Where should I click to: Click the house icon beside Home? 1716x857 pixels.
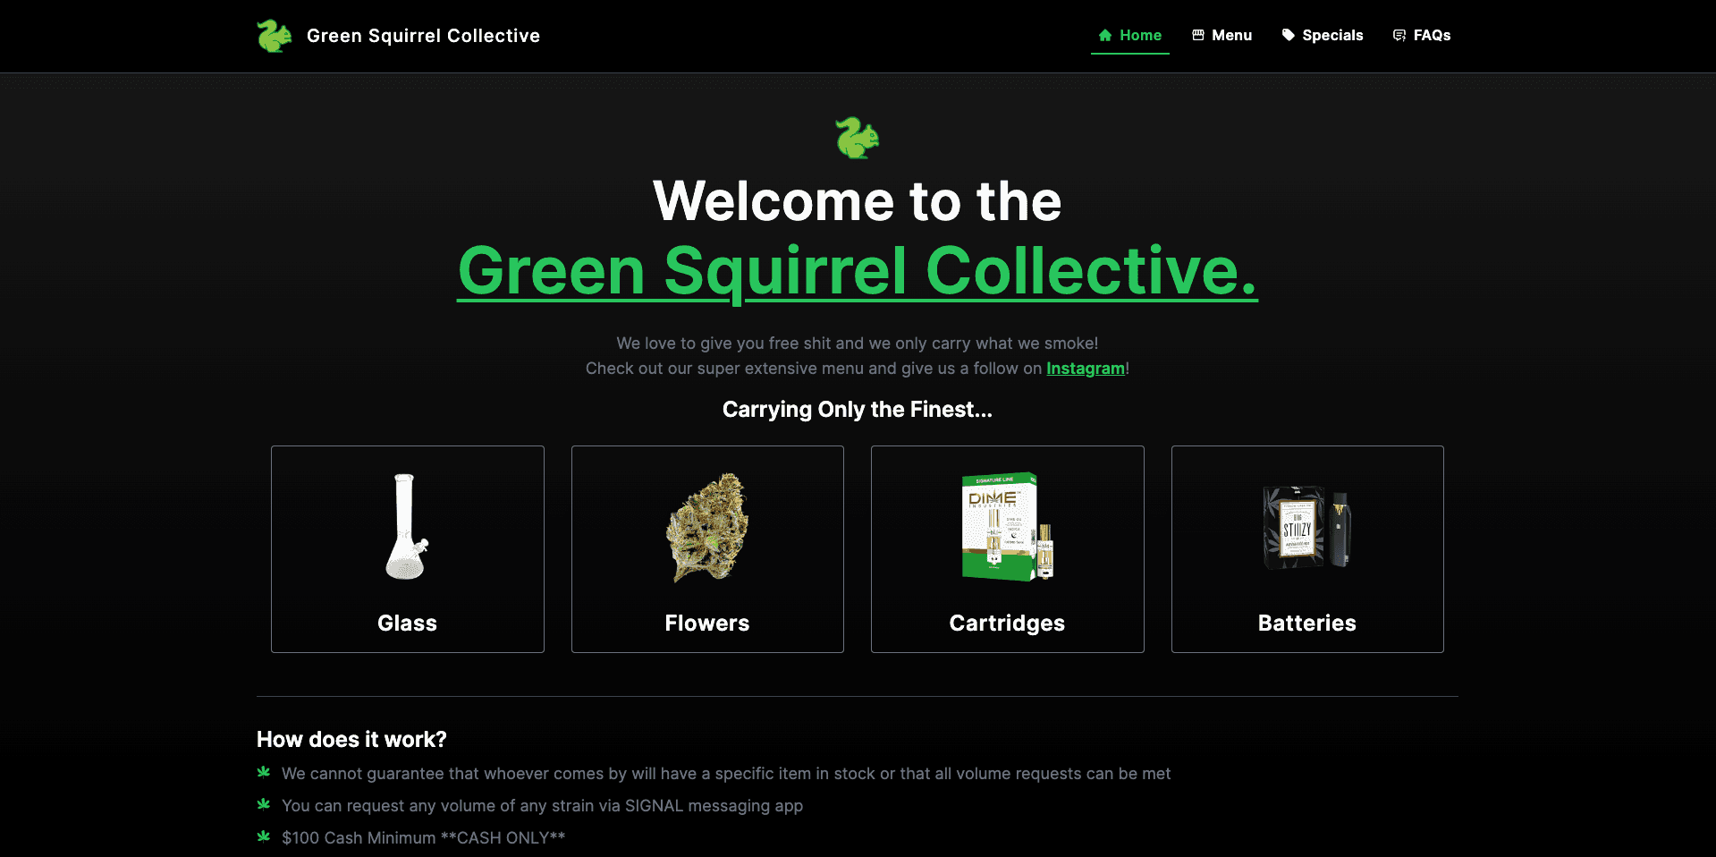point(1105,35)
